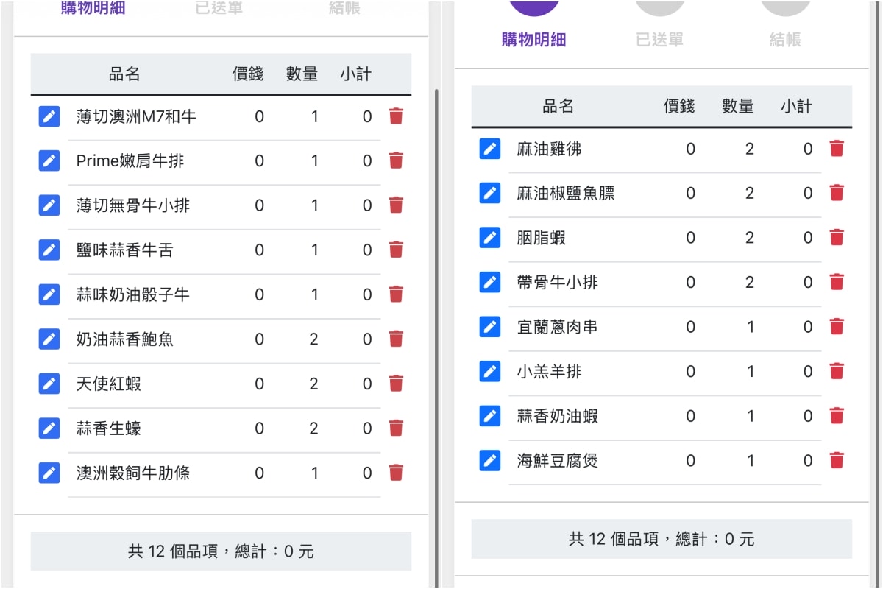Edit the 天使紅蝦 entry
The image size is (883, 589).
tap(49, 384)
